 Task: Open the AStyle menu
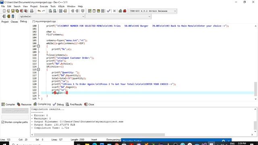(61, 6)
